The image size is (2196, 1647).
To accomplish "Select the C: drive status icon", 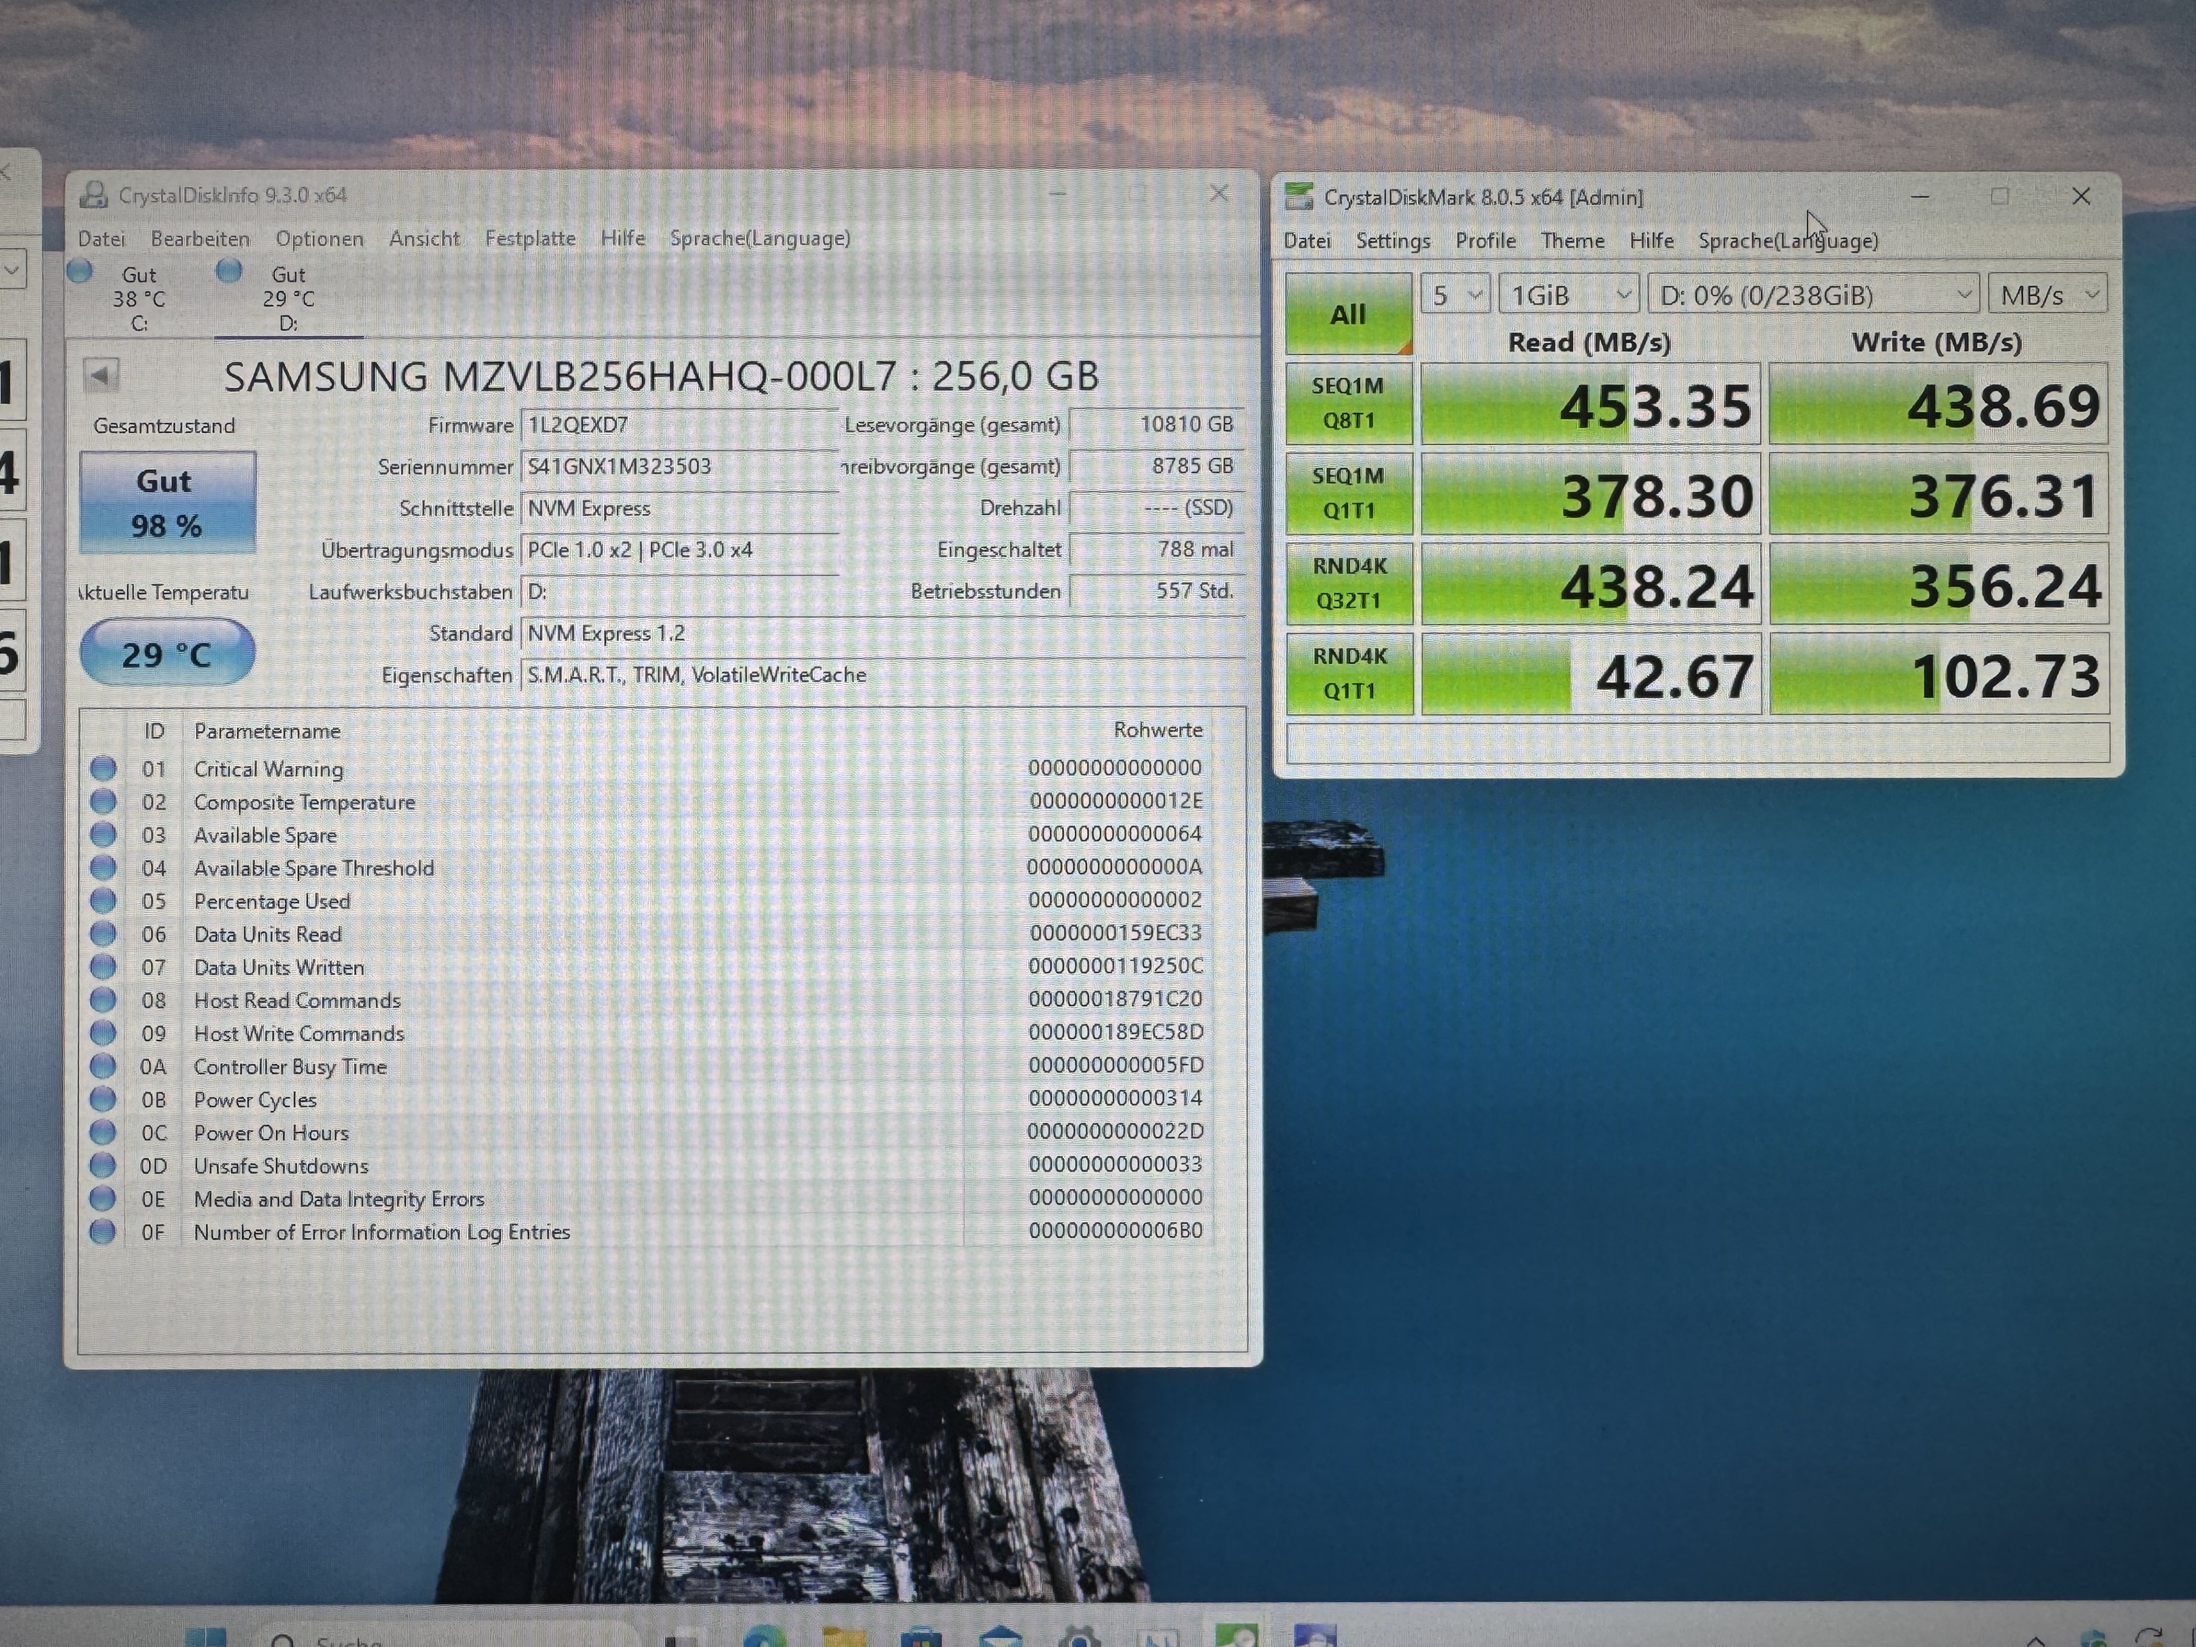I will point(81,271).
